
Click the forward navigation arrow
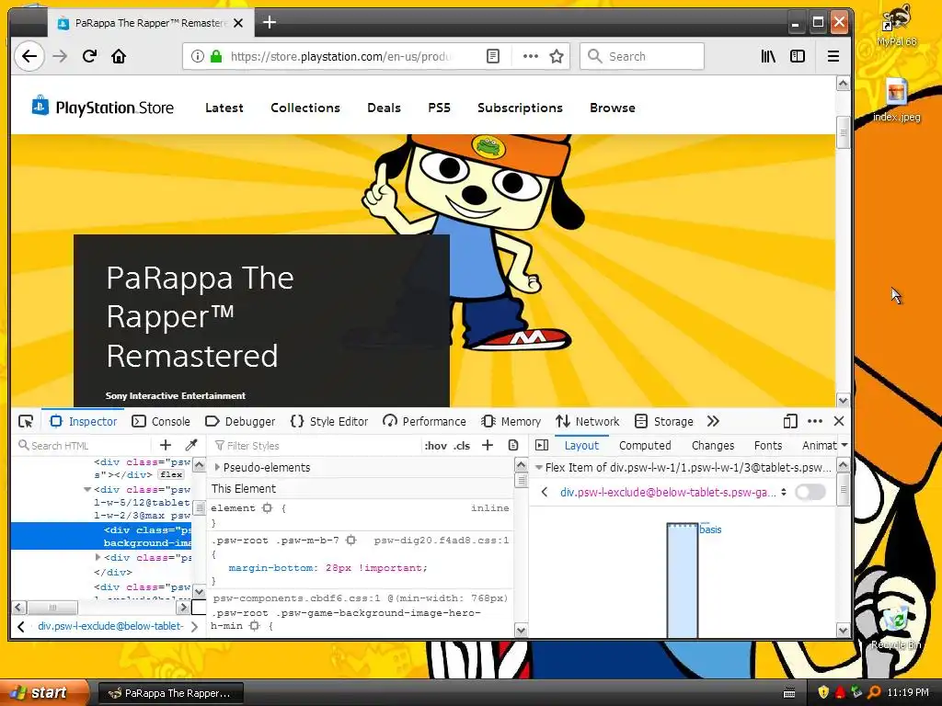click(60, 56)
